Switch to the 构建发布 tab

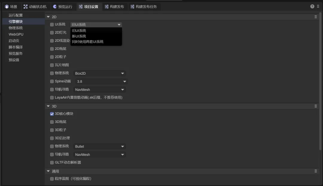tap(114, 7)
